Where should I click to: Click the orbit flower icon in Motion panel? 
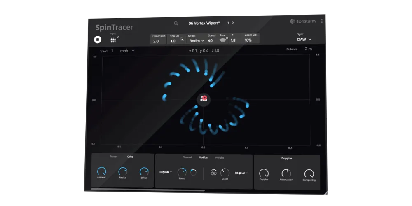213,173
